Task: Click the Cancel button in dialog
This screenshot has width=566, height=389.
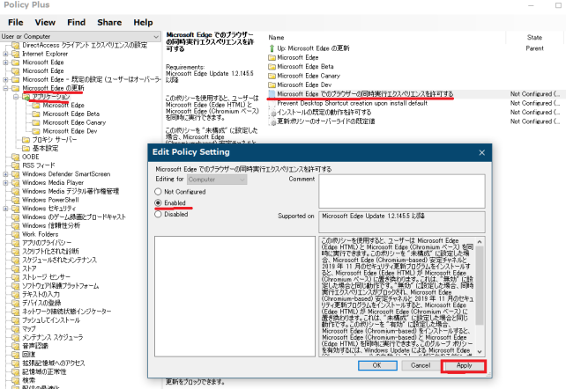Action: pyautogui.click(x=421, y=365)
